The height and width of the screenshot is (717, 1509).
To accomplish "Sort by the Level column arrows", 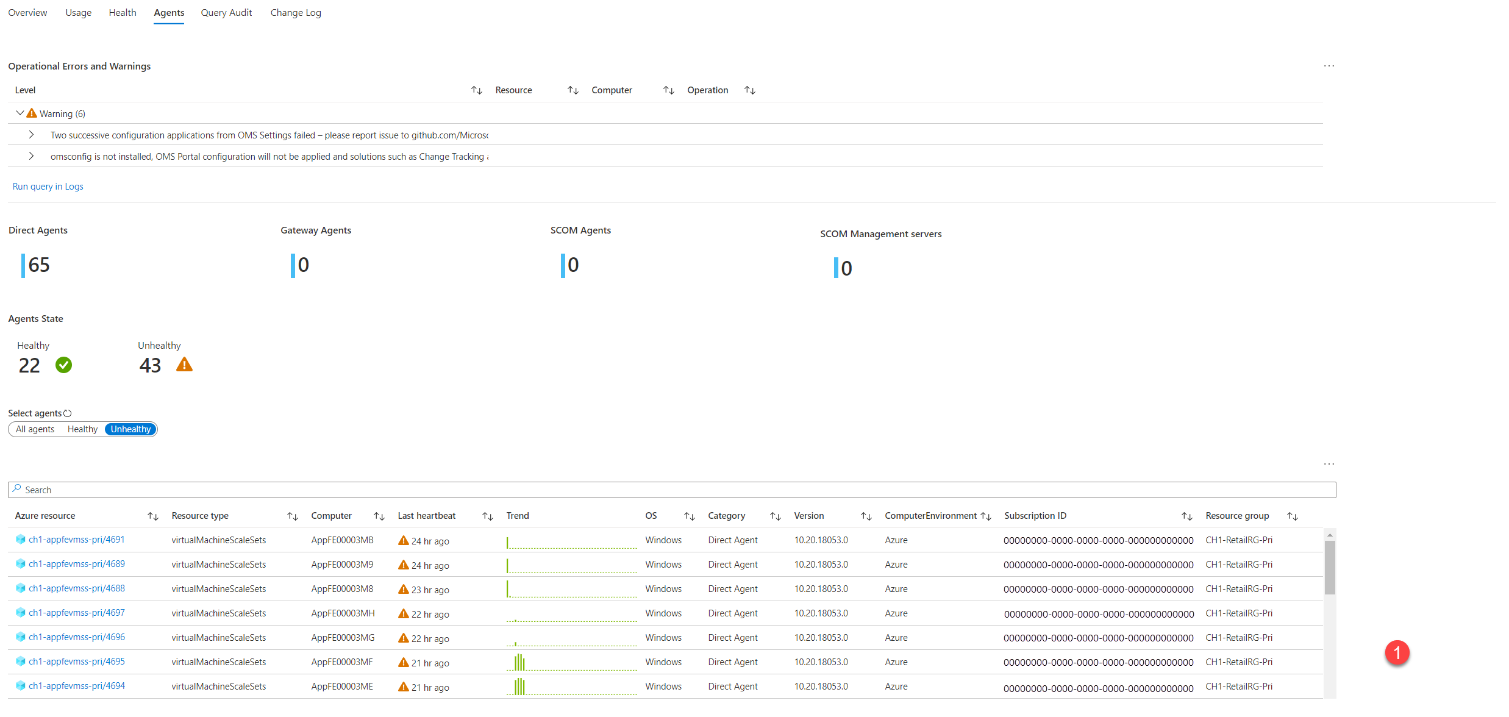I will 476,90.
